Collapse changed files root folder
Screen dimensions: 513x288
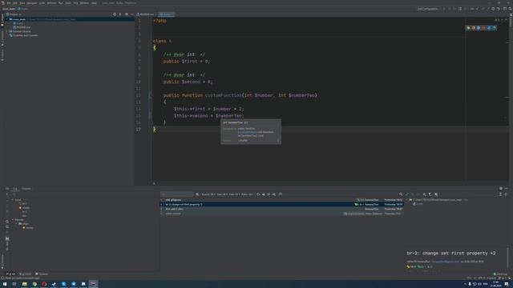coord(406,200)
